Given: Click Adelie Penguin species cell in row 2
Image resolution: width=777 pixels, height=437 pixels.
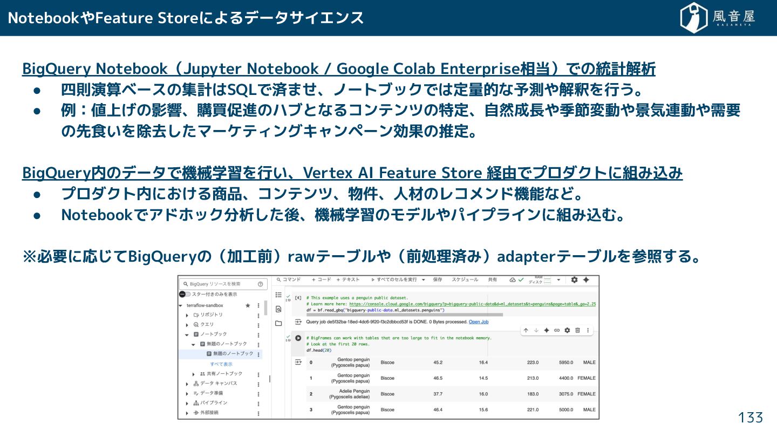Looking at the screenshot, I should click(350, 394).
